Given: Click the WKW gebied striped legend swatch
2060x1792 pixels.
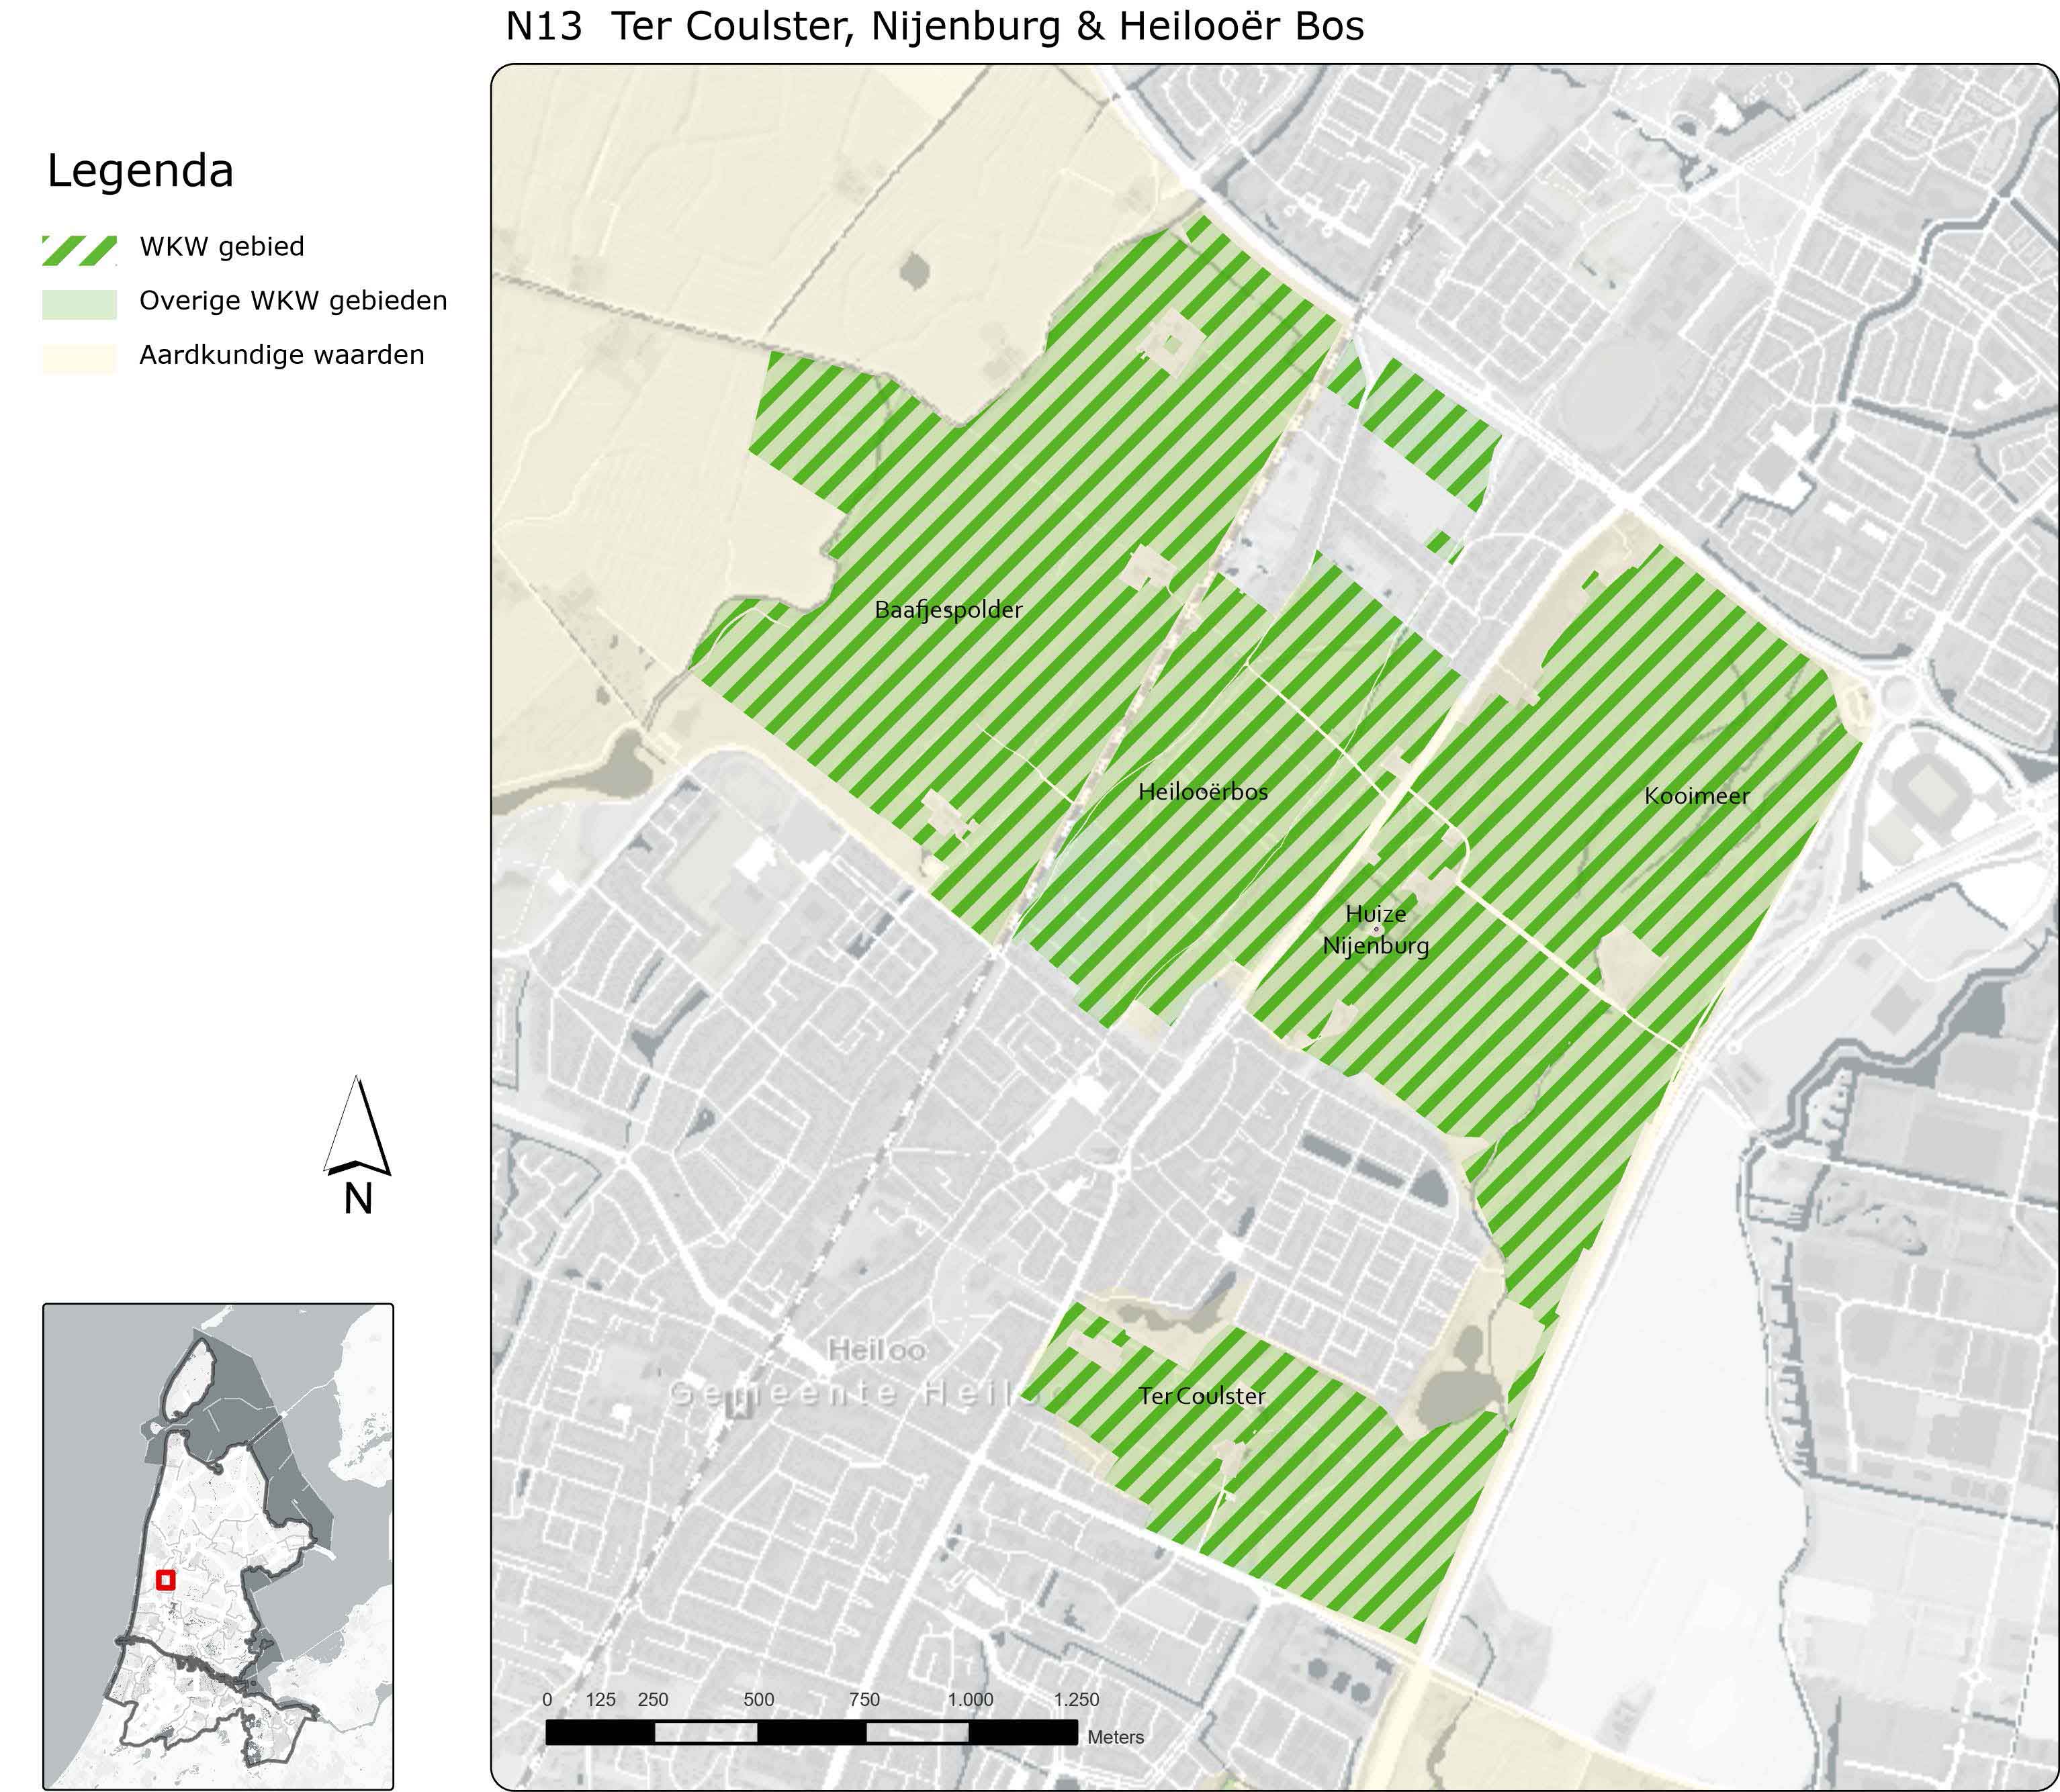Looking at the screenshot, I should 79,250.
